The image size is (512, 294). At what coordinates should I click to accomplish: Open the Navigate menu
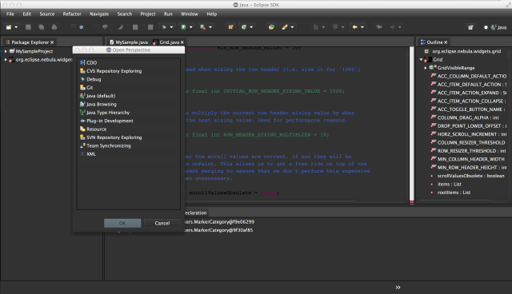click(99, 14)
